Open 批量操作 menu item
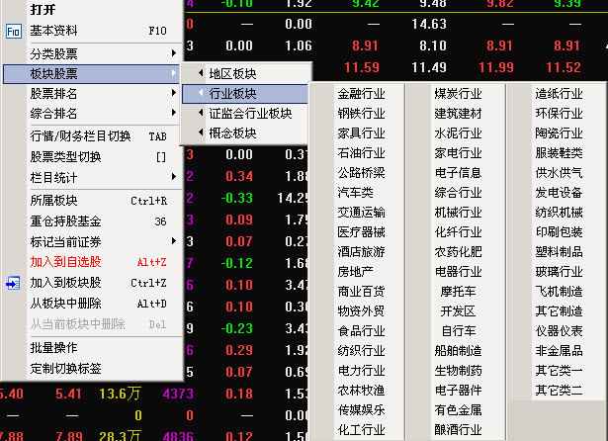 point(54,347)
